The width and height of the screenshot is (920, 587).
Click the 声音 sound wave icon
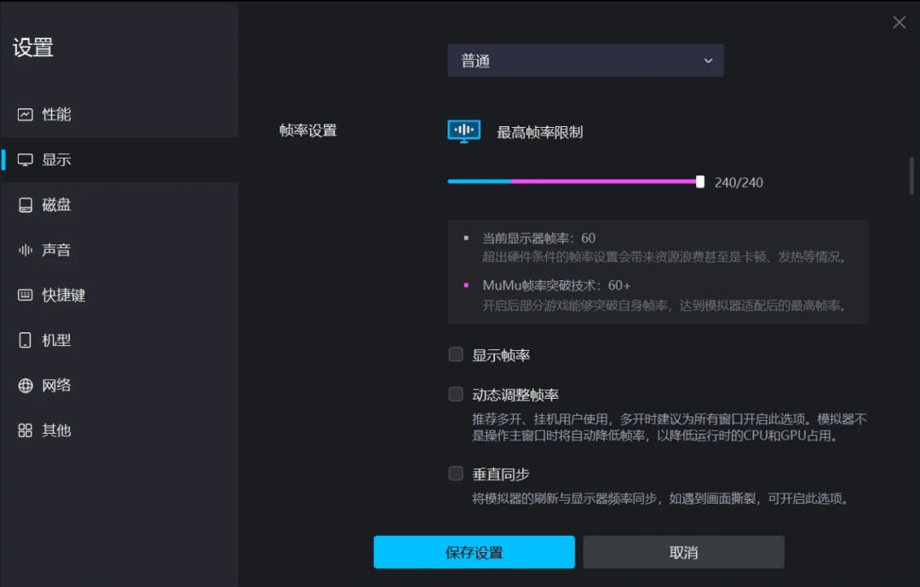pyautogui.click(x=26, y=250)
